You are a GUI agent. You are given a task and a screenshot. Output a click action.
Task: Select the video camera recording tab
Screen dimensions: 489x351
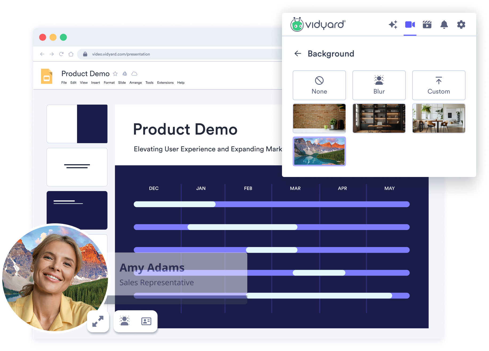[410, 25]
